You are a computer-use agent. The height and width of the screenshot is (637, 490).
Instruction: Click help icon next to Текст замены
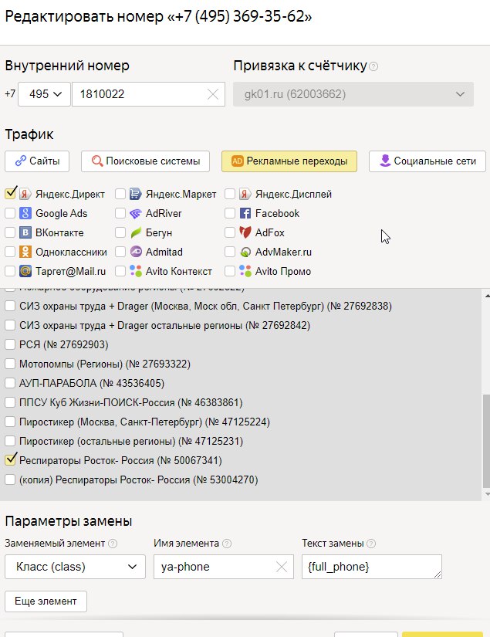371,544
